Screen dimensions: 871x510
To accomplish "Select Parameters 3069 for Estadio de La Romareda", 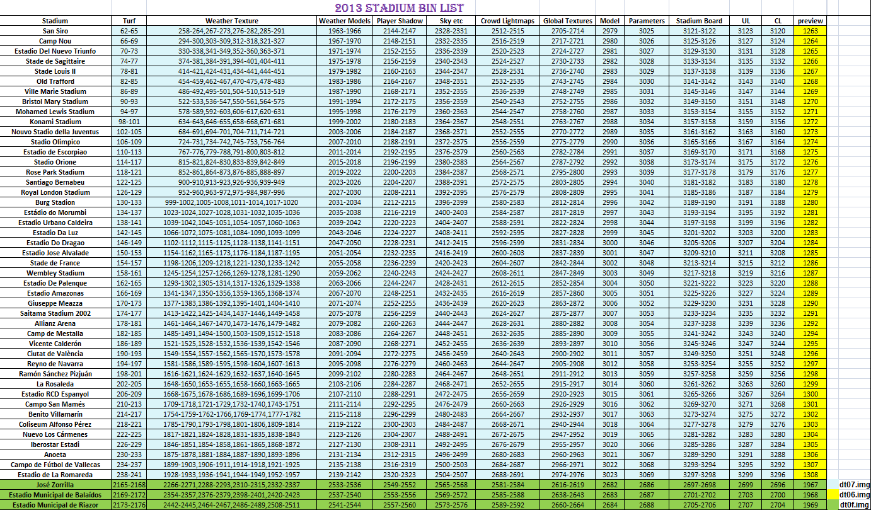I will 647,475.
